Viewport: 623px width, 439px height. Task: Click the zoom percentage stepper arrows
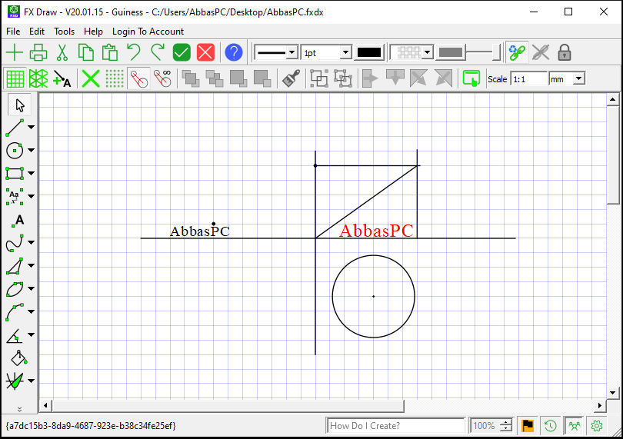(506, 425)
